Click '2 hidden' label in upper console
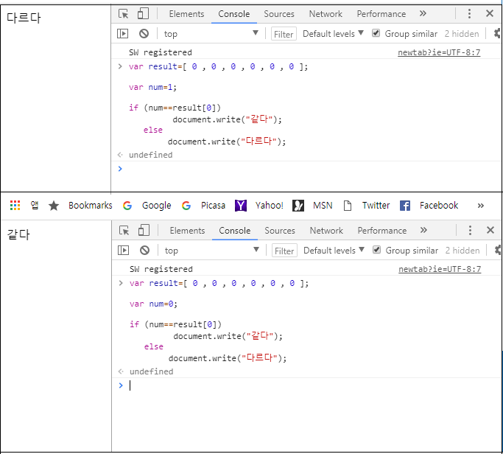The image size is (503, 454). pos(461,34)
